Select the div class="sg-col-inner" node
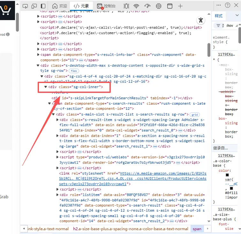 (76, 87)
